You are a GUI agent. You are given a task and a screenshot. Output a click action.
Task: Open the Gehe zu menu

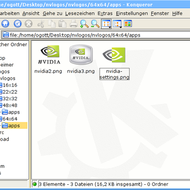[x=53, y=13]
